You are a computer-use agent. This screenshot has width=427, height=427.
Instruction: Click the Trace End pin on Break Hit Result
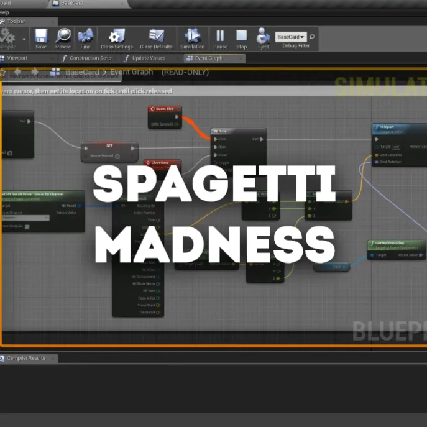(158, 312)
